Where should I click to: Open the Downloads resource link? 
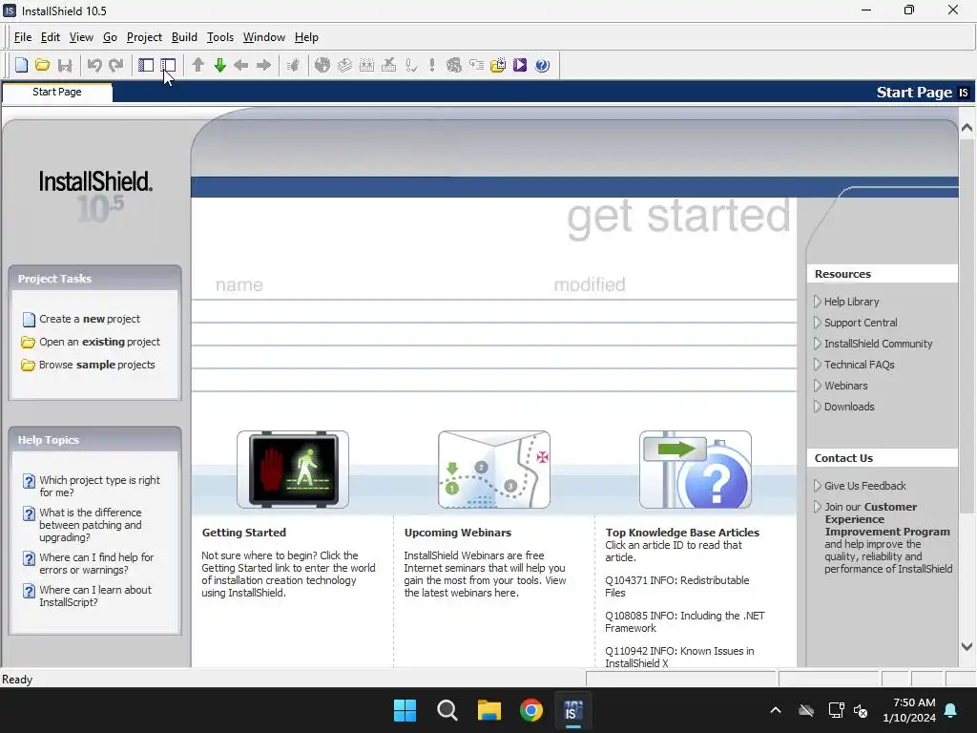click(848, 407)
